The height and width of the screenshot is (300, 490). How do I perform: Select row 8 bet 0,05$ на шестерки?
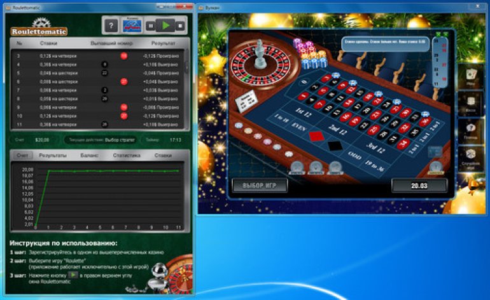(59, 99)
